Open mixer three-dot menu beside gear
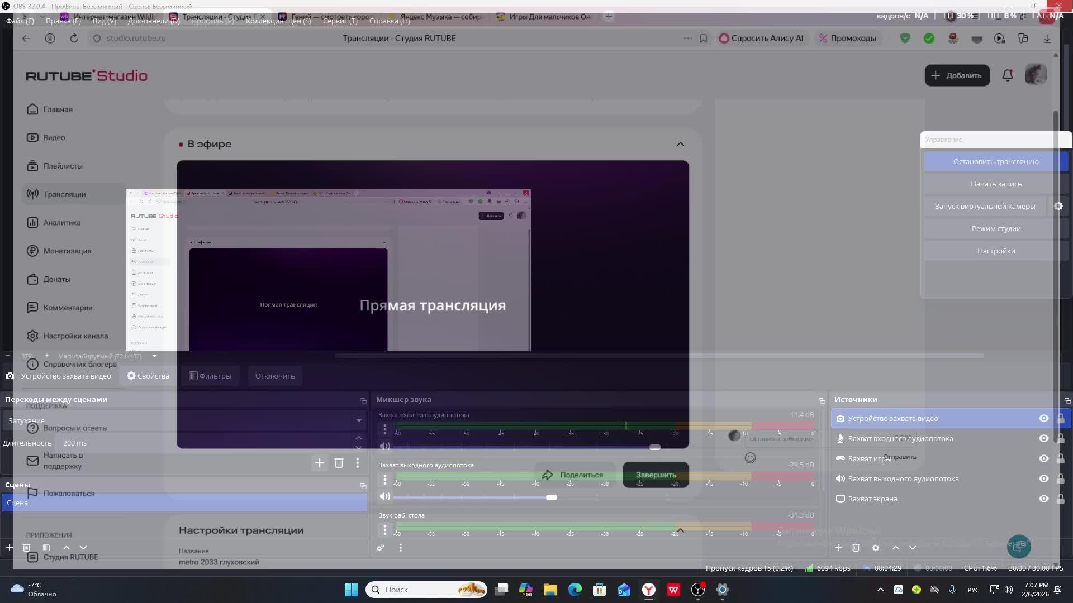 click(x=400, y=548)
